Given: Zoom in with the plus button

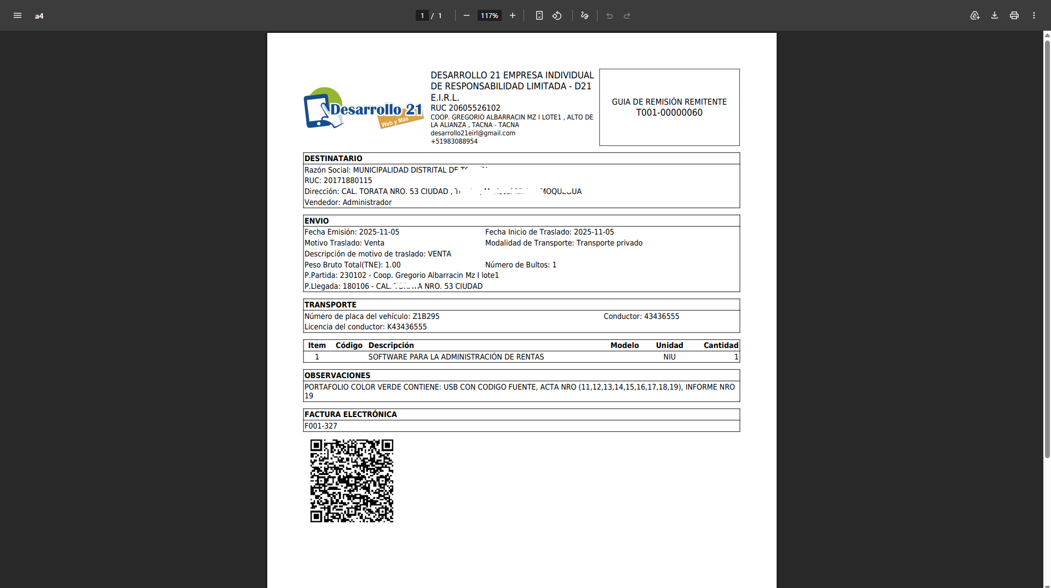Looking at the screenshot, I should tap(513, 15).
